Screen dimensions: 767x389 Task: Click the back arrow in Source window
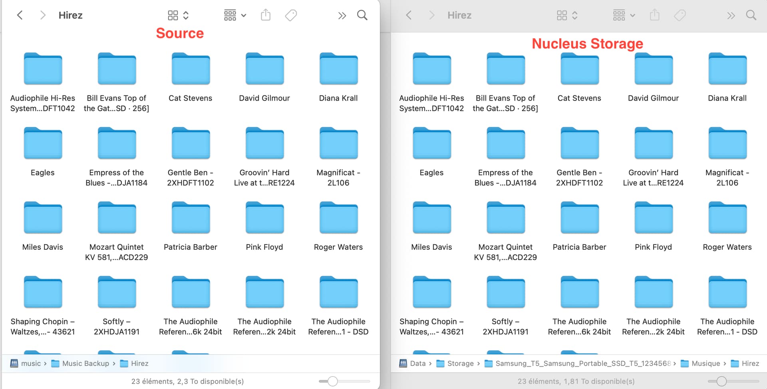tap(20, 16)
